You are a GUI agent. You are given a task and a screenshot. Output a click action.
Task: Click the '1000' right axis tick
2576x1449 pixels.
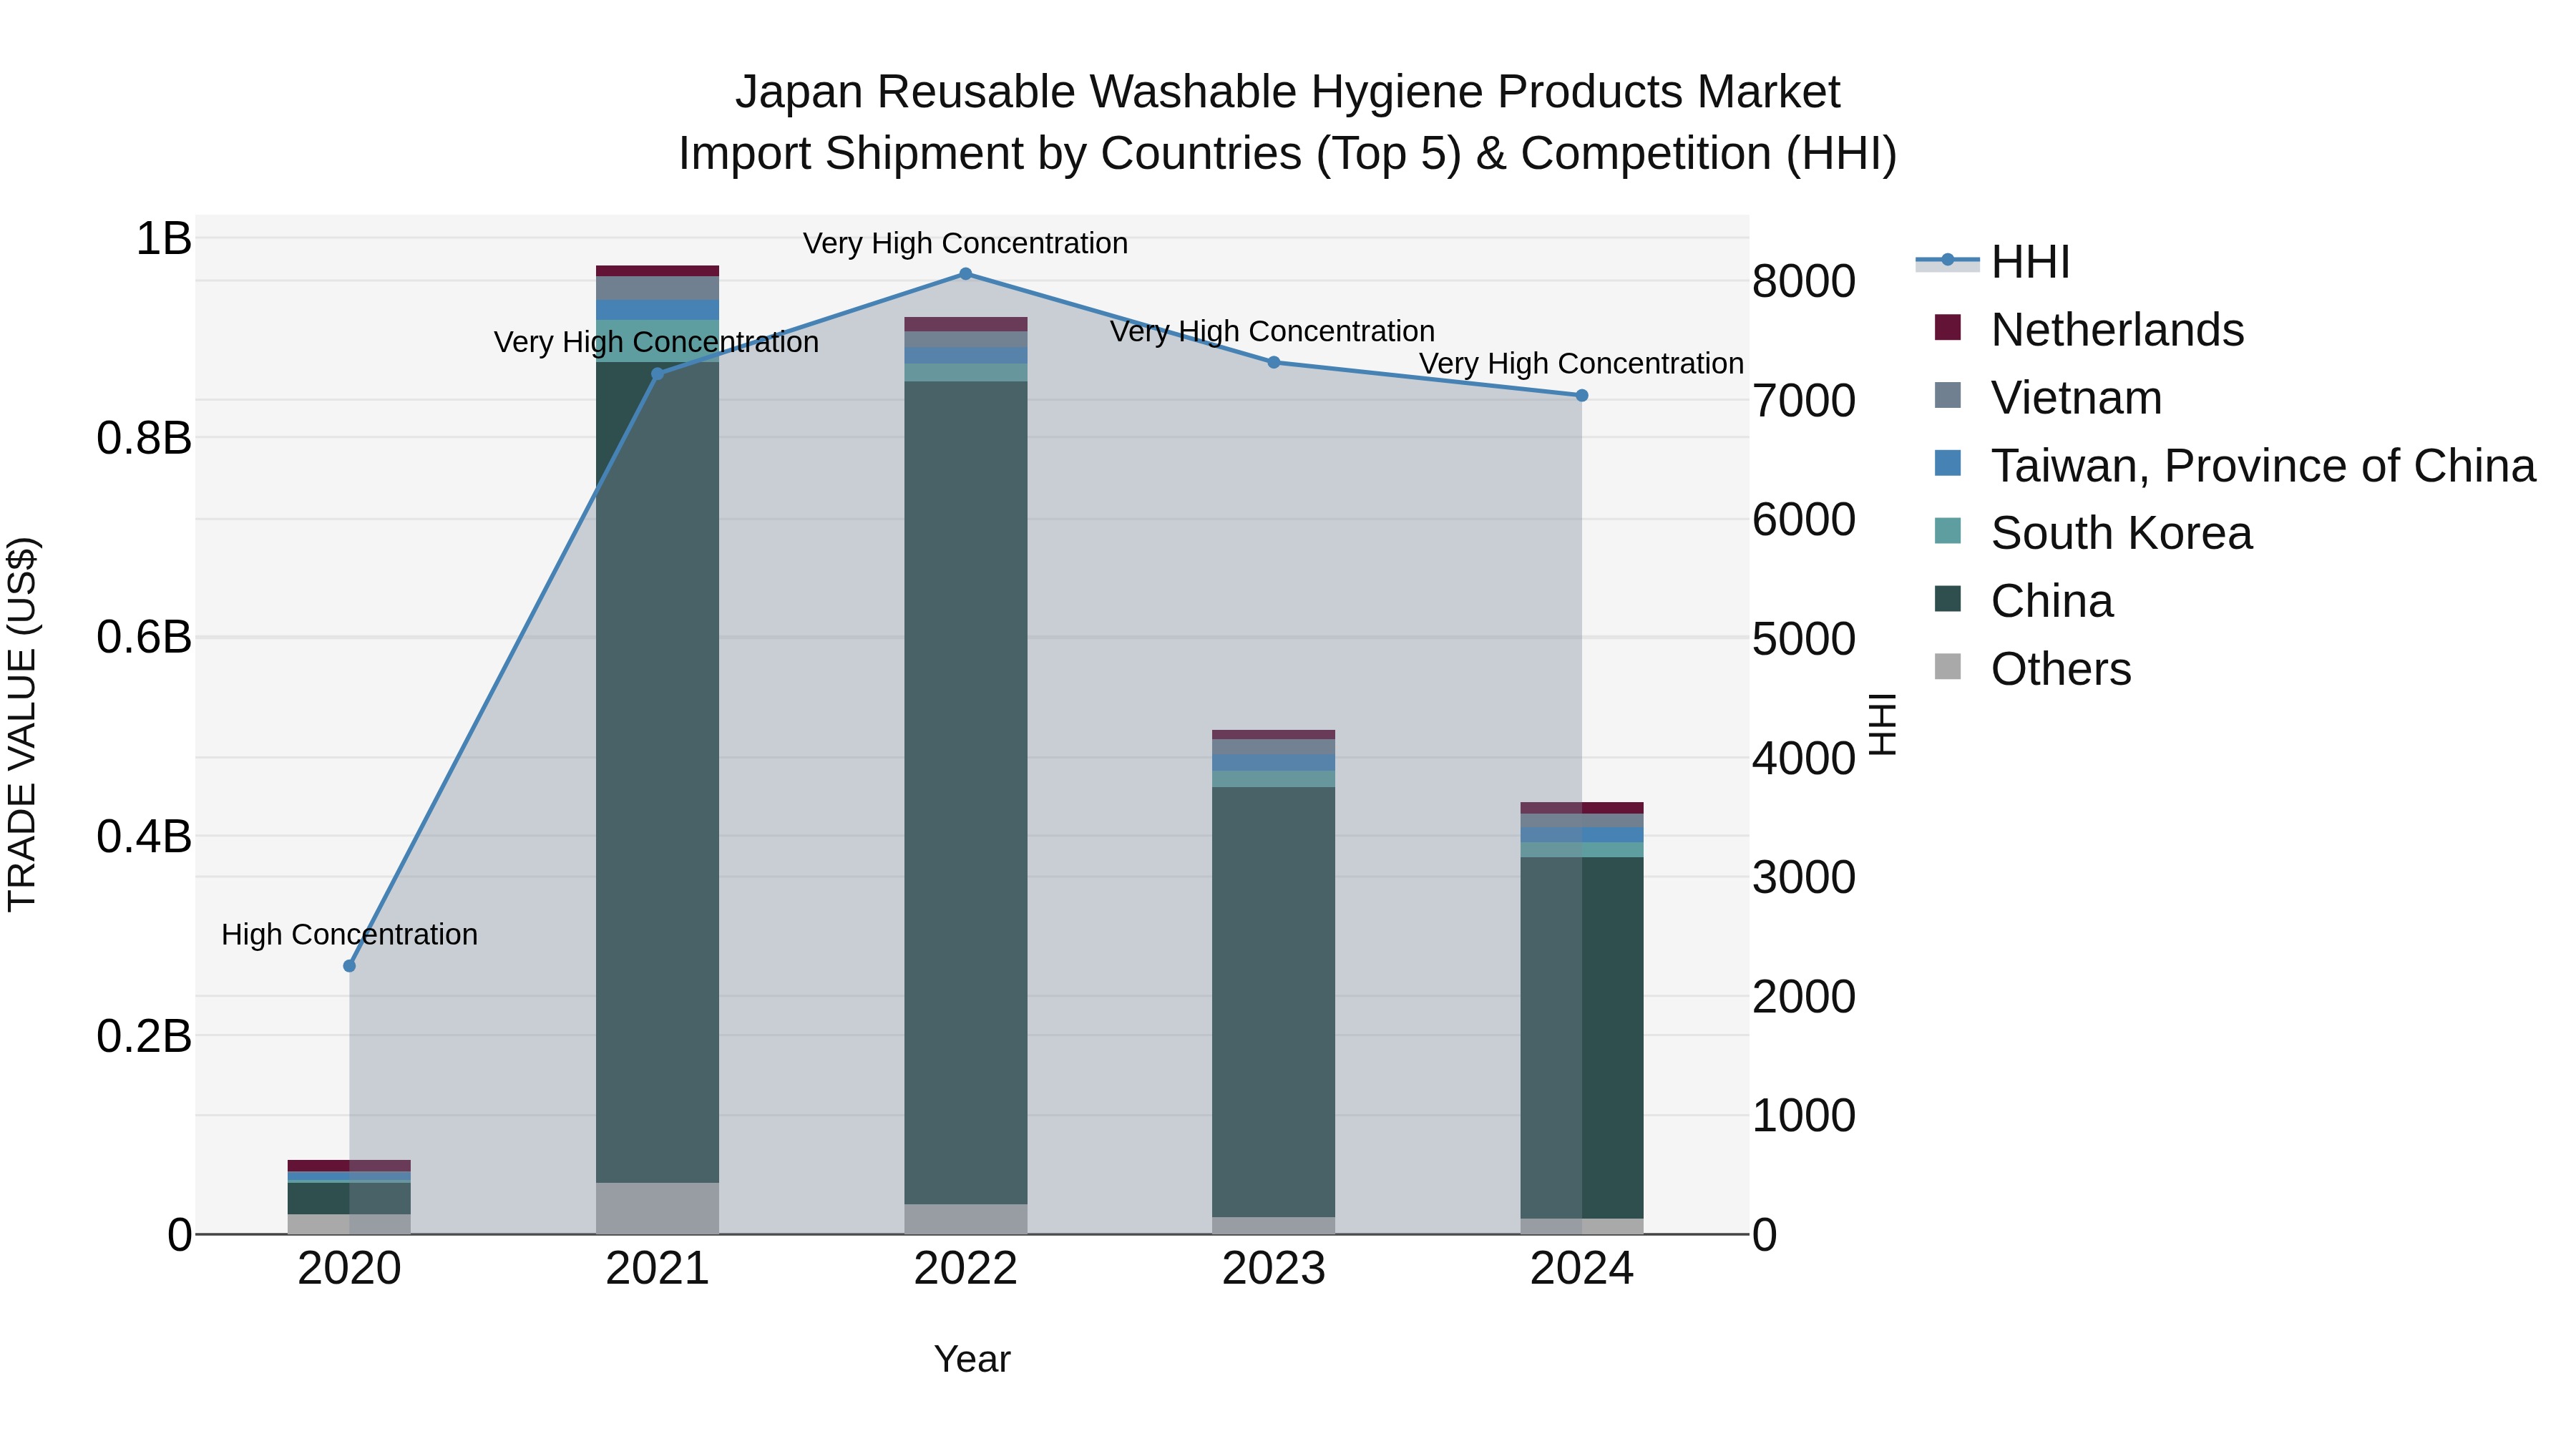(x=1804, y=1115)
